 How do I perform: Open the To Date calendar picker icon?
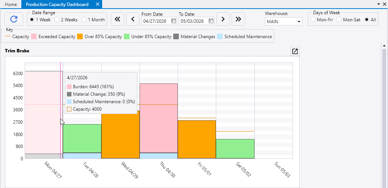(x=211, y=21)
